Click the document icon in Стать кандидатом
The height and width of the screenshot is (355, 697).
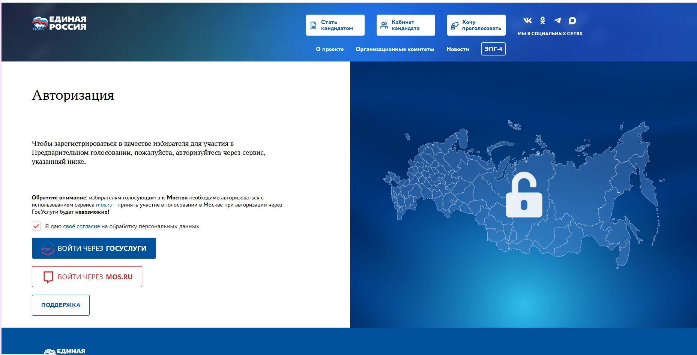314,25
